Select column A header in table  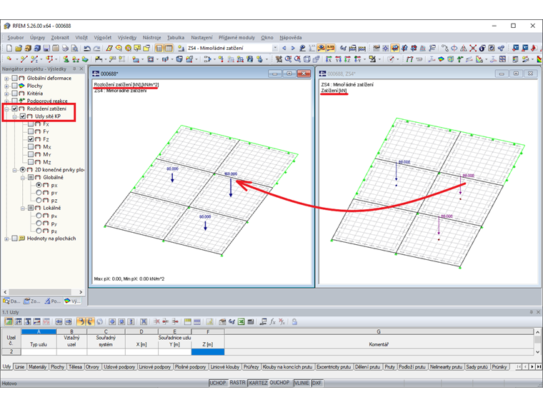[39, 331]
